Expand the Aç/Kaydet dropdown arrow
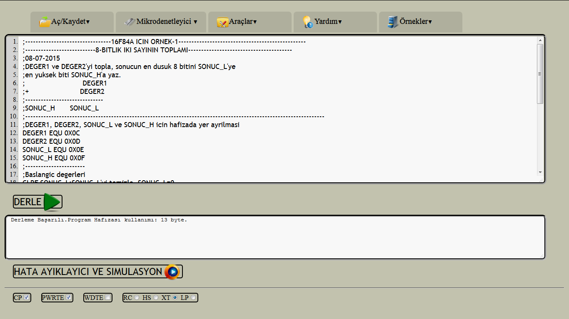The width and height of the screenshot is (569, 319). pyautogui.click(x=88, y=22)
